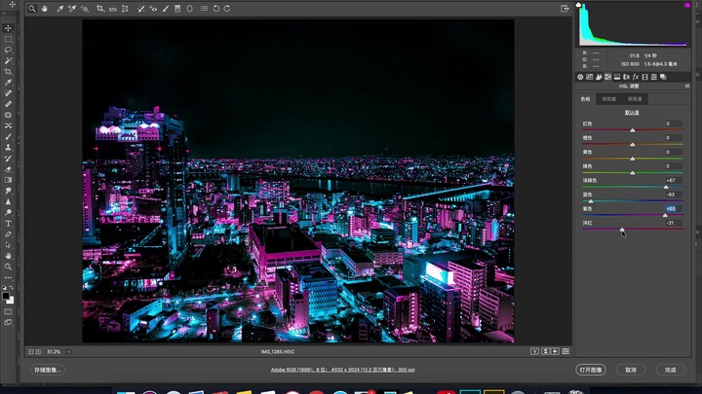Open the Effects fx panel icon
The height and width of the screenshot is (394, 702).
636,77
